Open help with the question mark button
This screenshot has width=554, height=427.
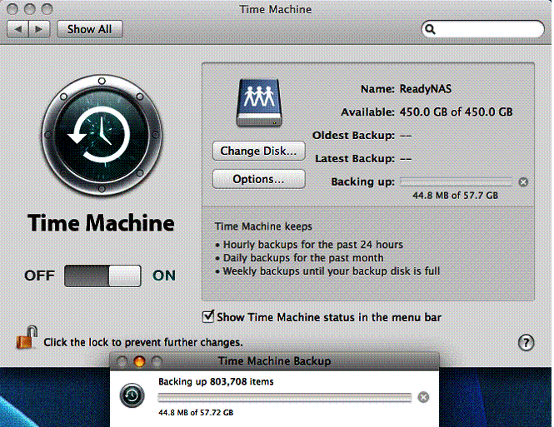[526, 342]
